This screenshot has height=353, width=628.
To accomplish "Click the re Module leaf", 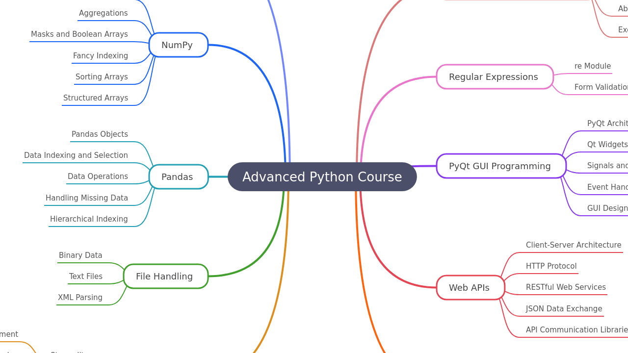I will tap(593, 66).
